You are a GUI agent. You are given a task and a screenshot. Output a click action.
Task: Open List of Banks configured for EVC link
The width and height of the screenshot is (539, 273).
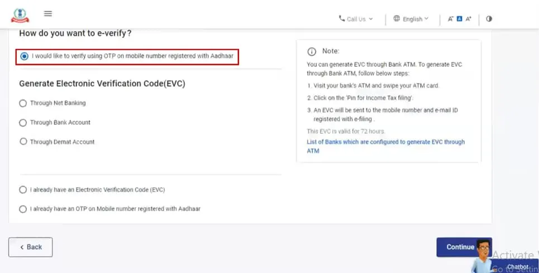point(386,147)
